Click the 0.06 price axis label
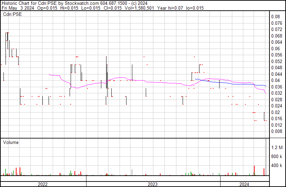Screen dimensions: 286x187 click(275, 49)
